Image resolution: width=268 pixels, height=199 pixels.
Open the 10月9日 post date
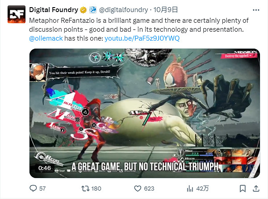165,10
